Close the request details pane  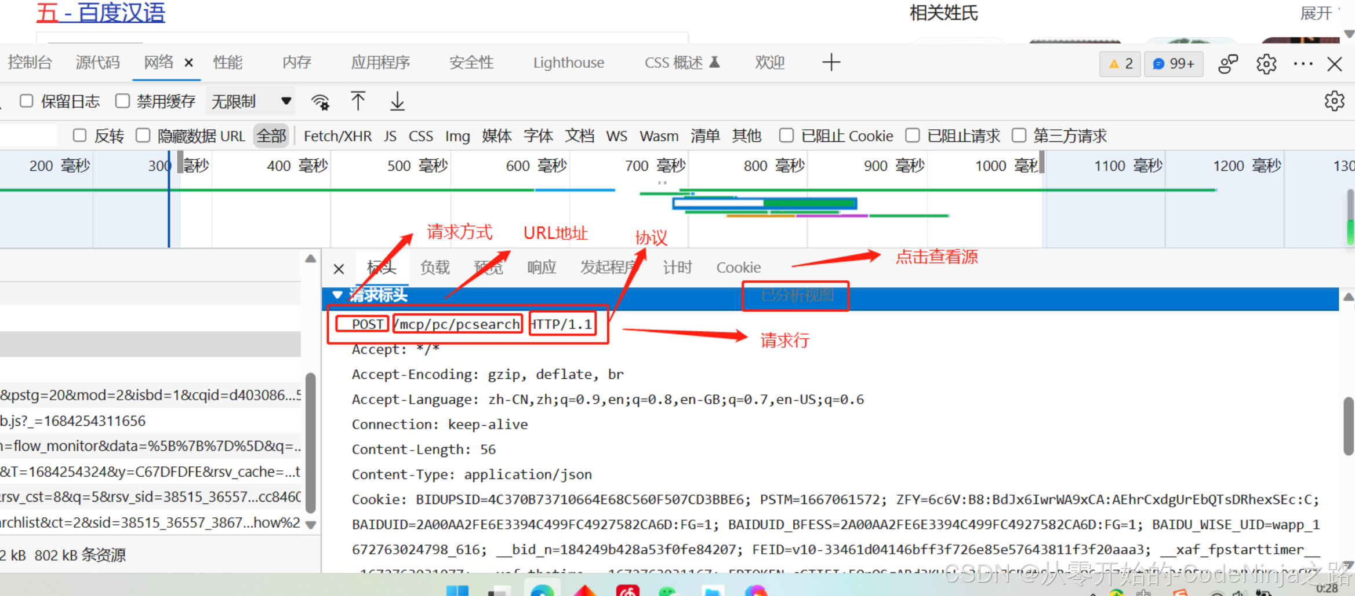[x=339, y=269]
